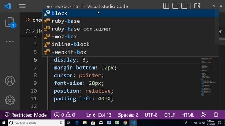
Task: Open the Explorer view in the activity bar
Action: 10,22
